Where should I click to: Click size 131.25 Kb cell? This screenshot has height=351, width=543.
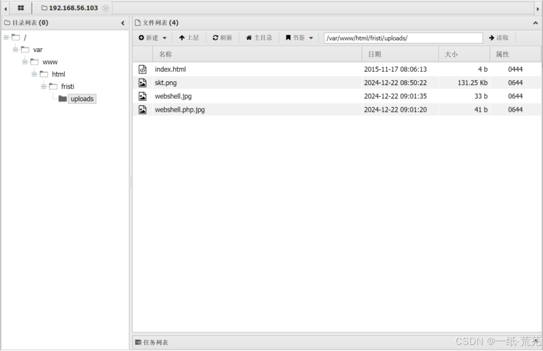coord(472,83)
